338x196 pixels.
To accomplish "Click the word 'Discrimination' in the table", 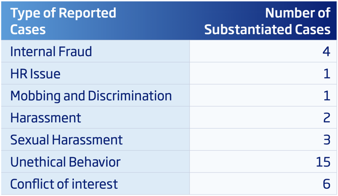I will [130, 96].
